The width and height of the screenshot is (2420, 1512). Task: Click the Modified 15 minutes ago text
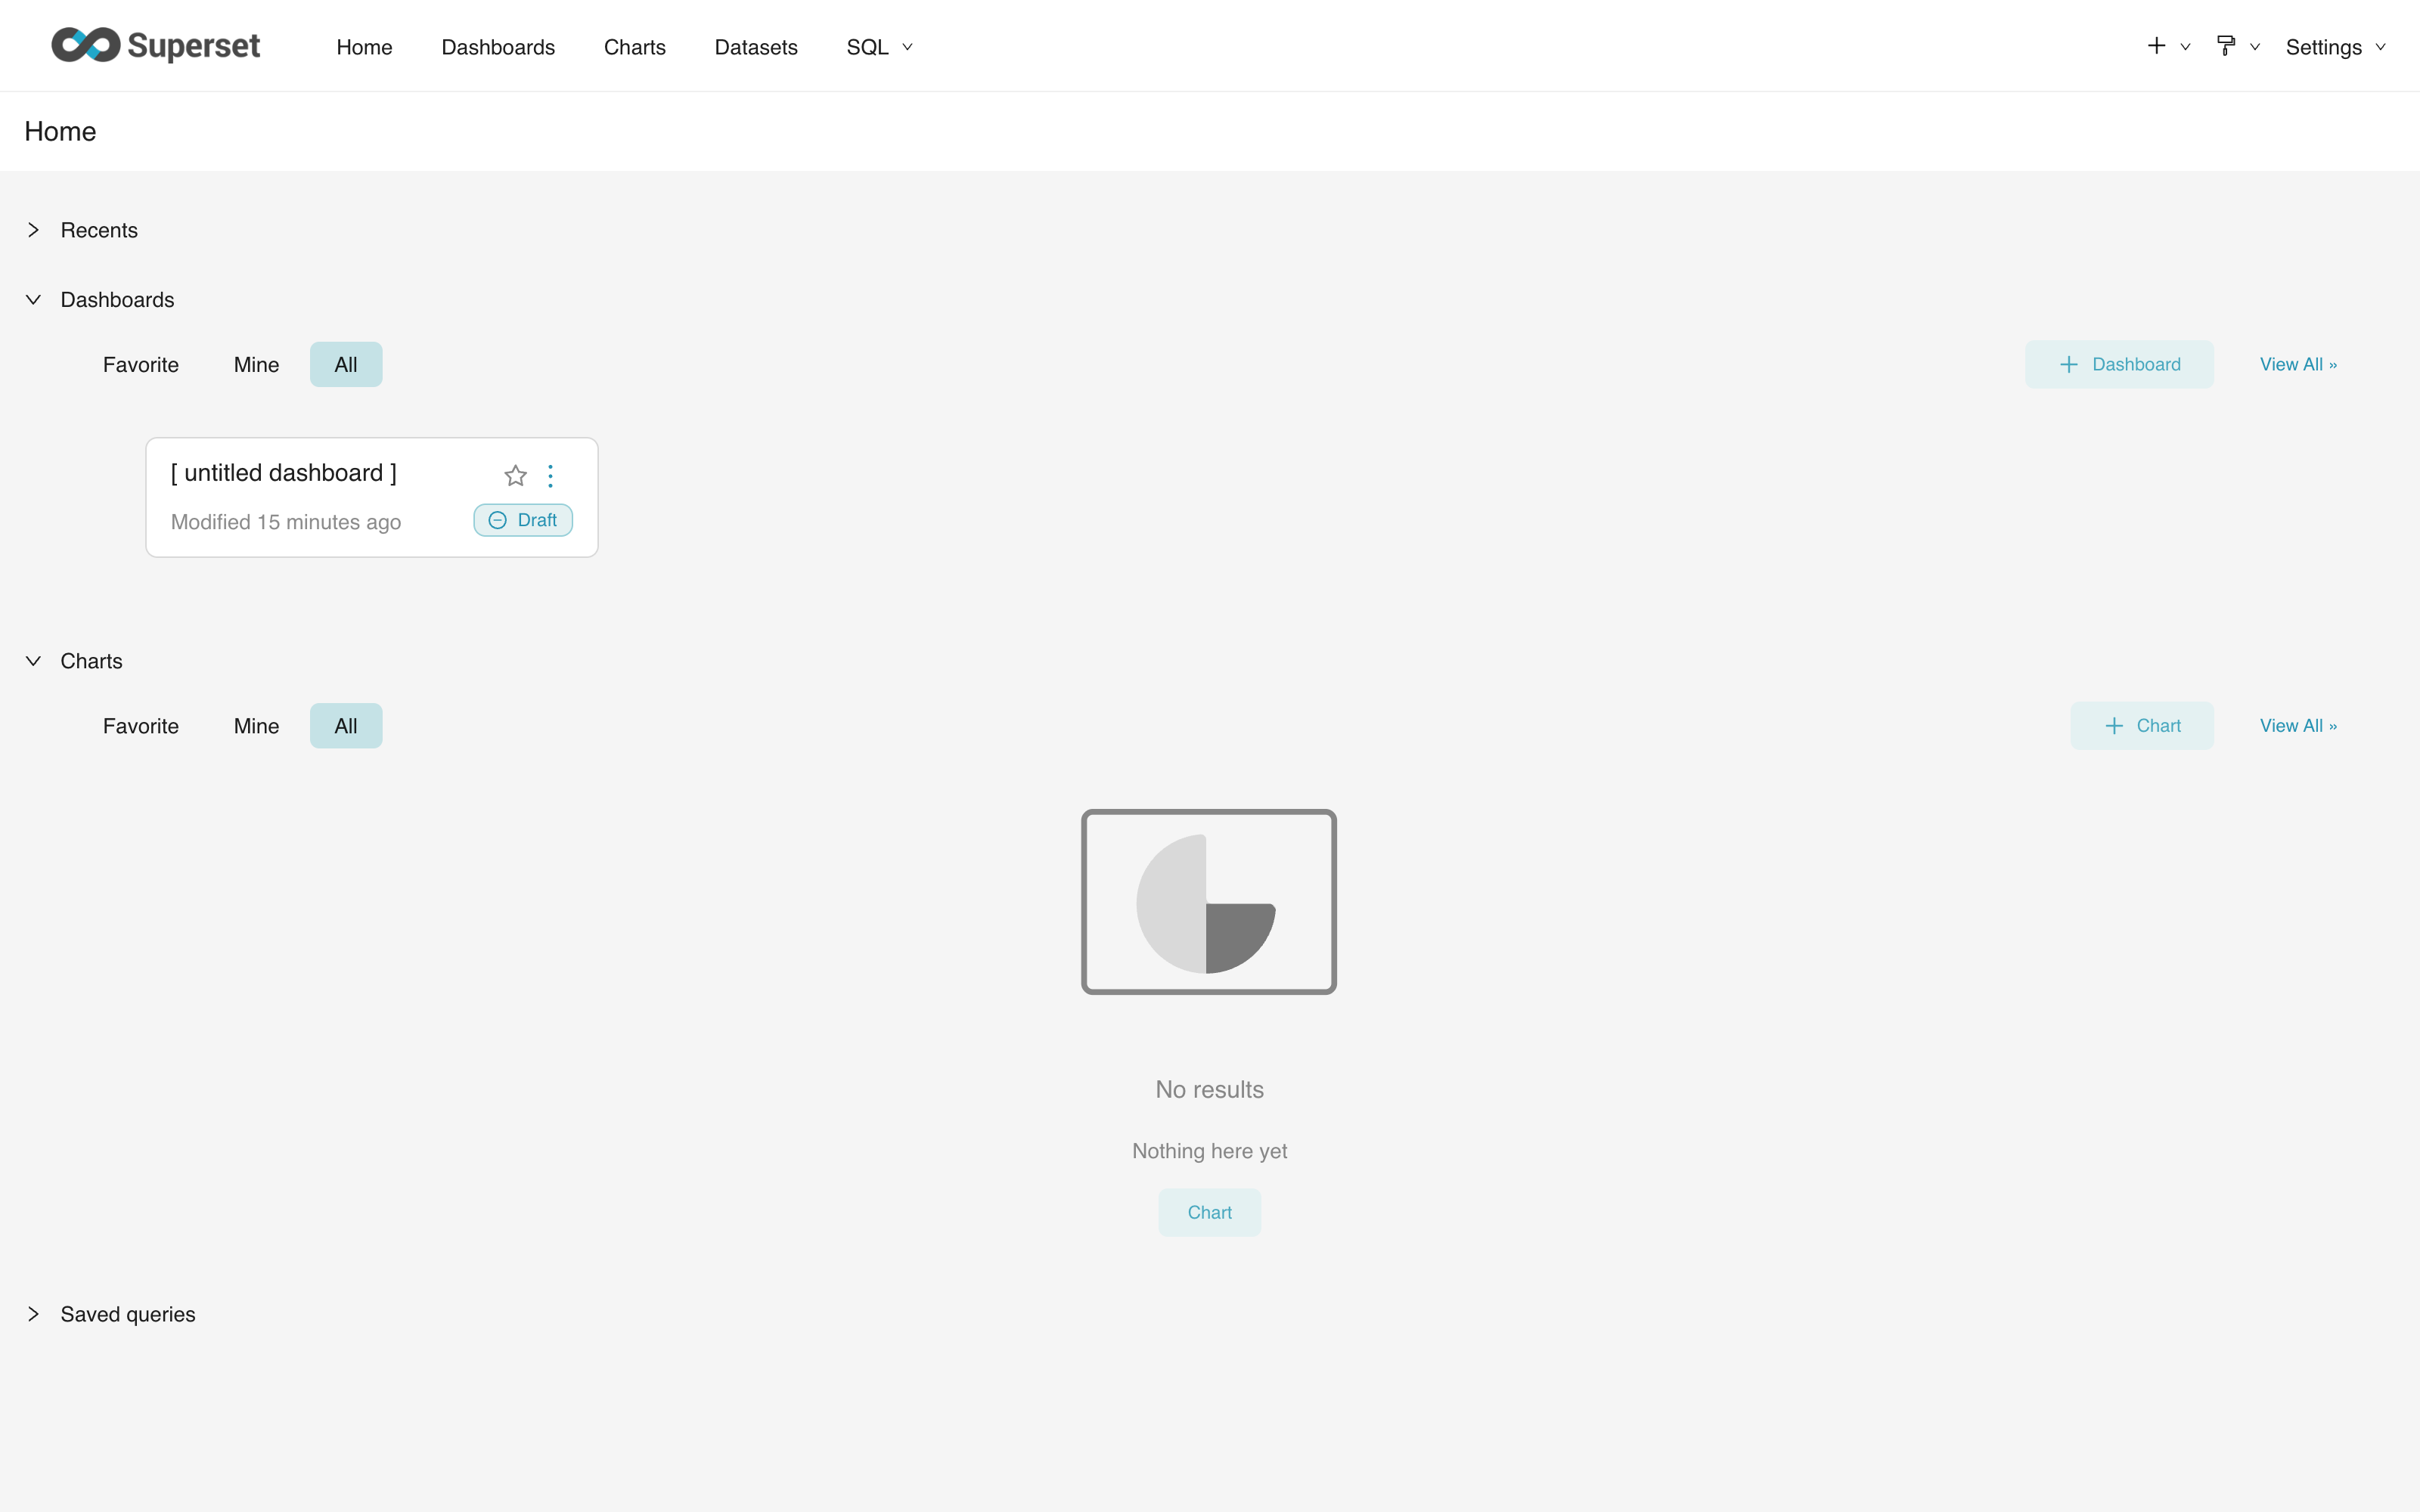click(x=286, y=522)
